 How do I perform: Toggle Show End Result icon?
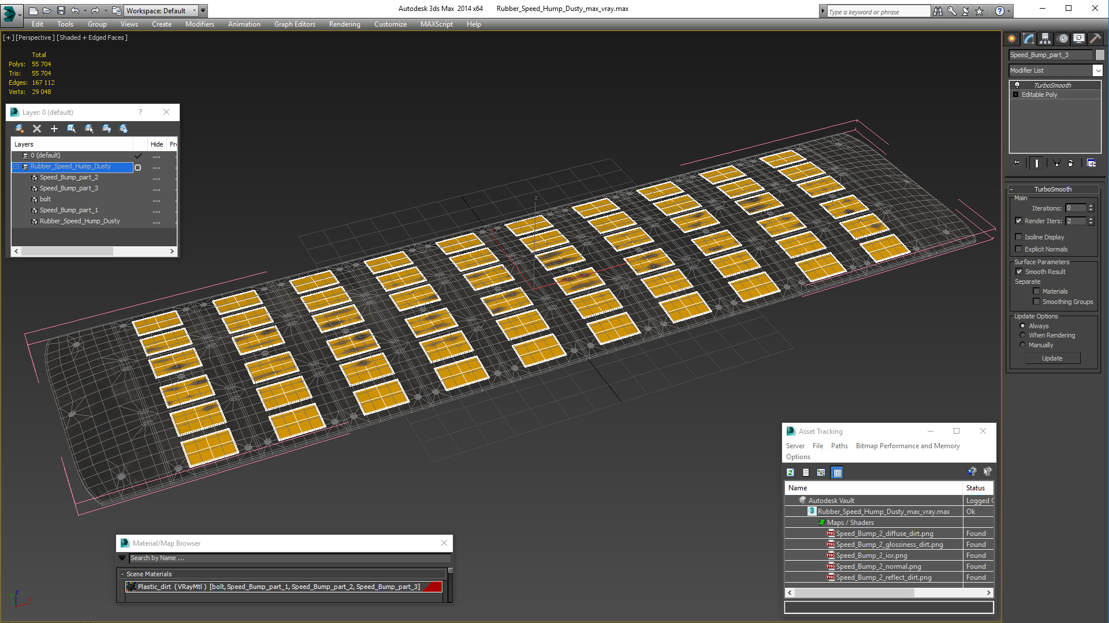tap(1037, 163)
